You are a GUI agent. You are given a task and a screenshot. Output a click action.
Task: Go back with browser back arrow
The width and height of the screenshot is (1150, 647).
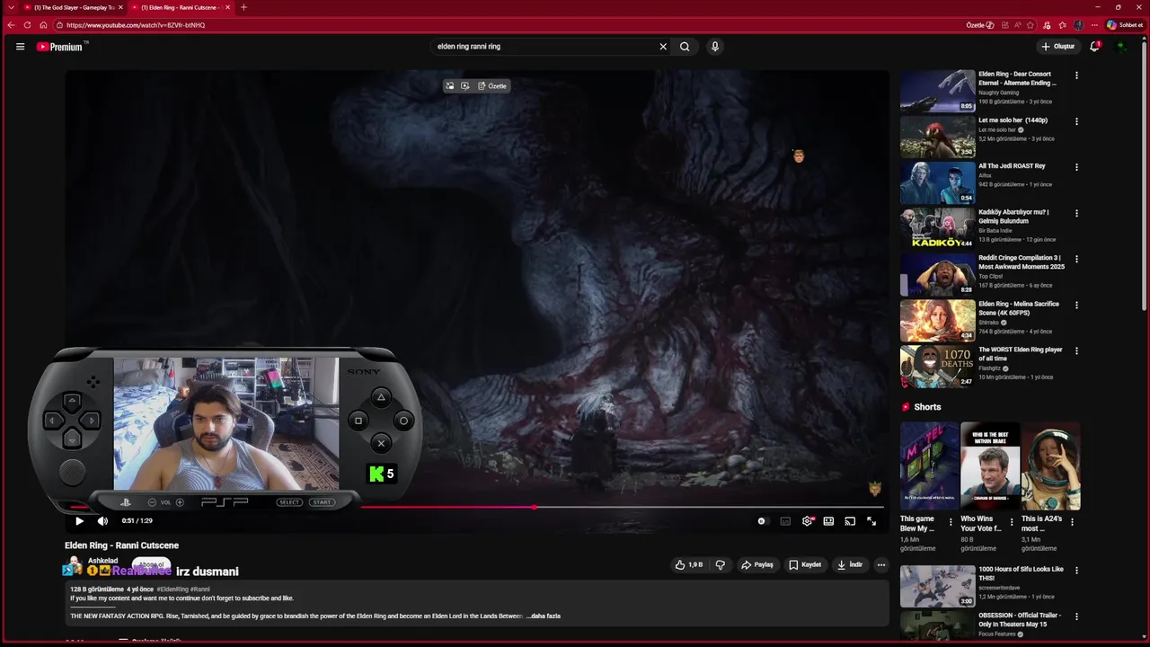point(11,25)
